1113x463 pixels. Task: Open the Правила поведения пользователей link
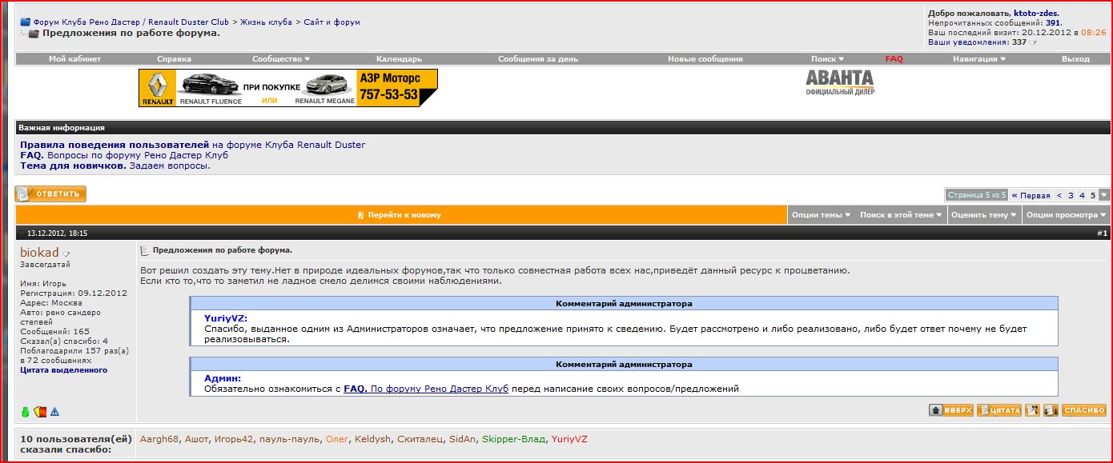pos(115,145)
